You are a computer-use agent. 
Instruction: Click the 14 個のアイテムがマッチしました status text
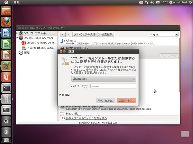[x=98, y=123]
